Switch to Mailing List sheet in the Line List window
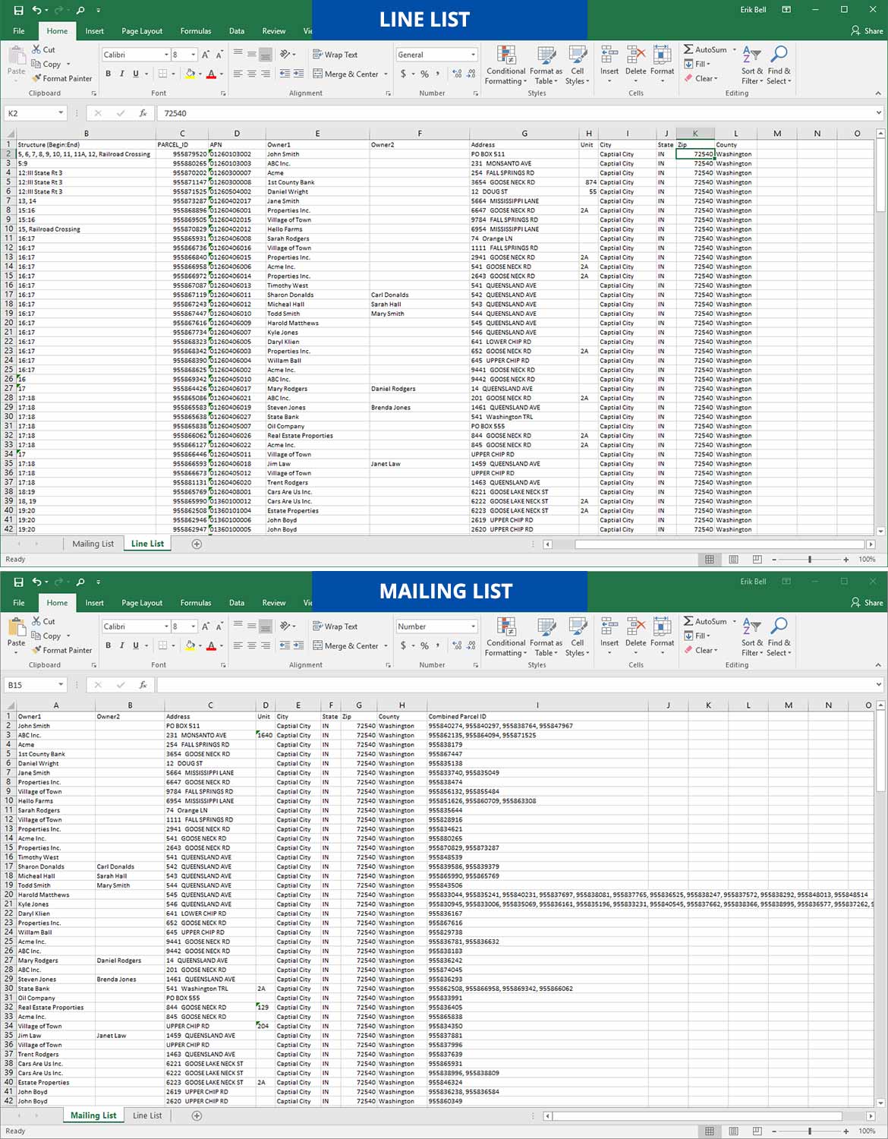The width and height of the screenshot is (888, 1139). 93,544
